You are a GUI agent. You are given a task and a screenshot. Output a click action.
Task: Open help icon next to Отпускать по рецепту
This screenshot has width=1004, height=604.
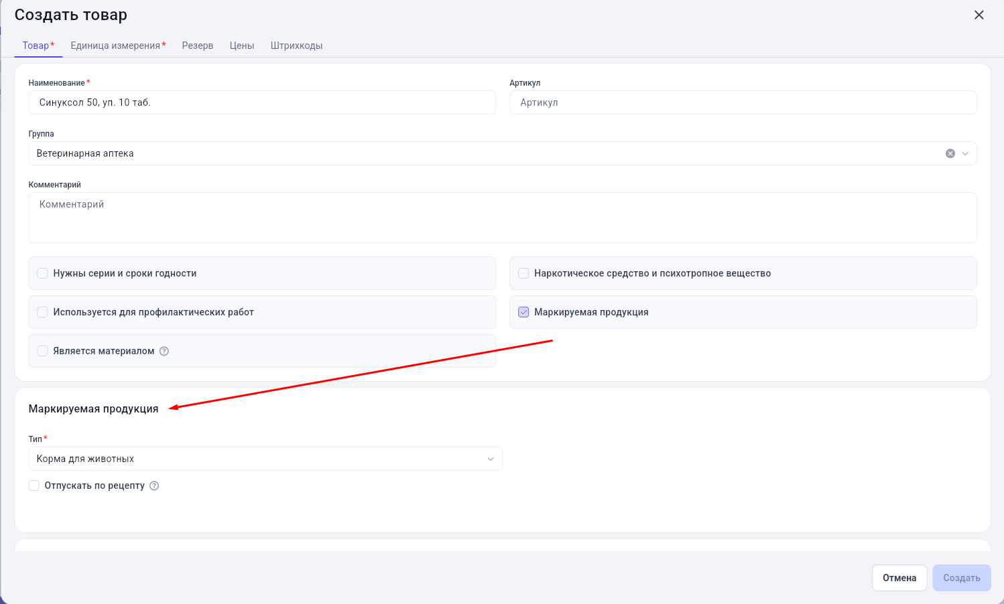(x=154, y=485)
